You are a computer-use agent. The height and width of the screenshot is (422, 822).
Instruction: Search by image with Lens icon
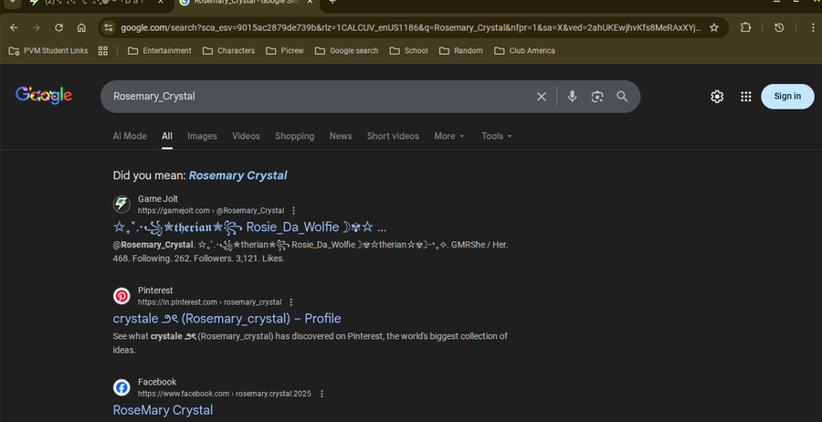coord(597,97)
